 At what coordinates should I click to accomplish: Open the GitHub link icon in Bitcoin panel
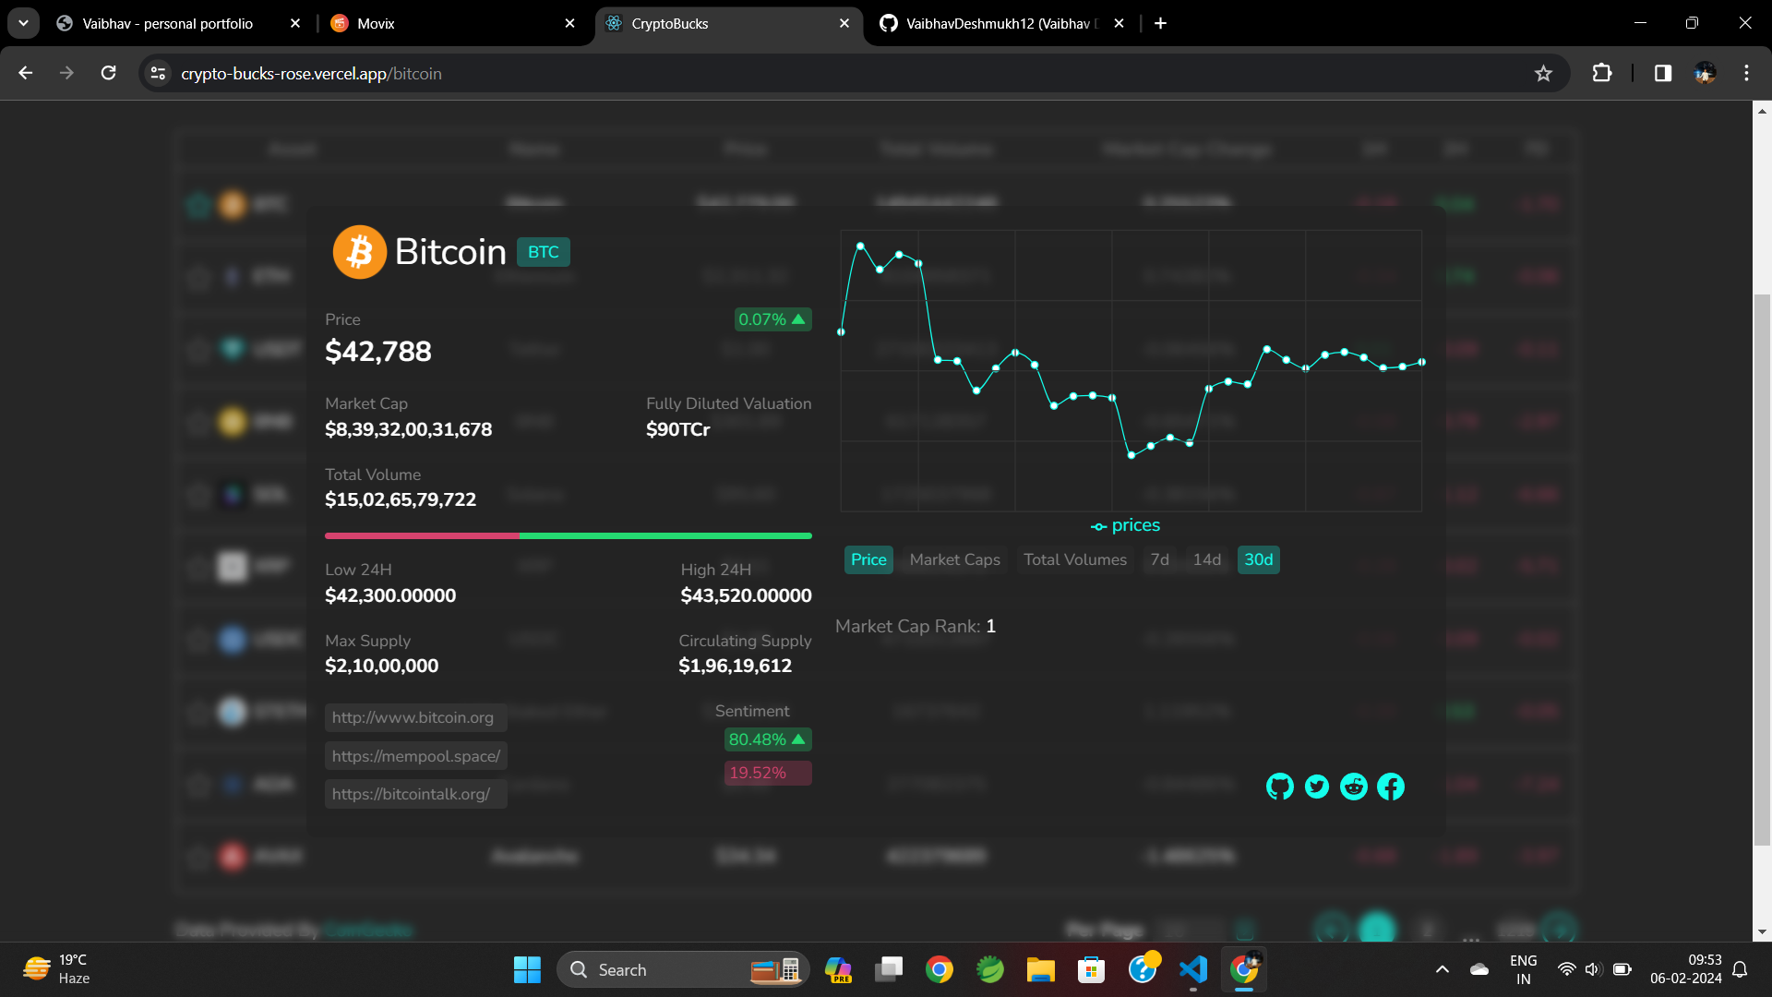click(1279, 787)
